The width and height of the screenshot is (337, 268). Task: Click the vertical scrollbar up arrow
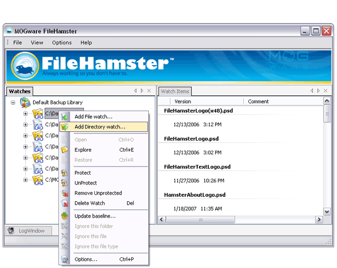point(327,100)
